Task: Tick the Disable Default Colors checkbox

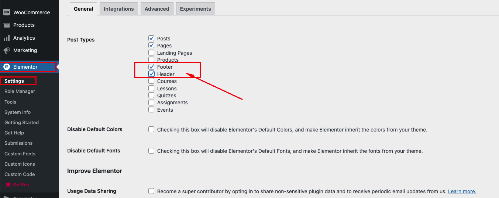Action: coord(151,129)
